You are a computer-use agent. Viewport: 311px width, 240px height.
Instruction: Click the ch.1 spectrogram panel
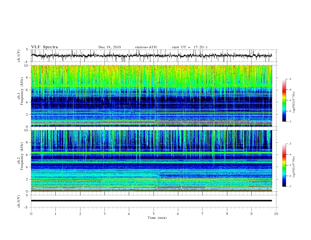(151, 96)
